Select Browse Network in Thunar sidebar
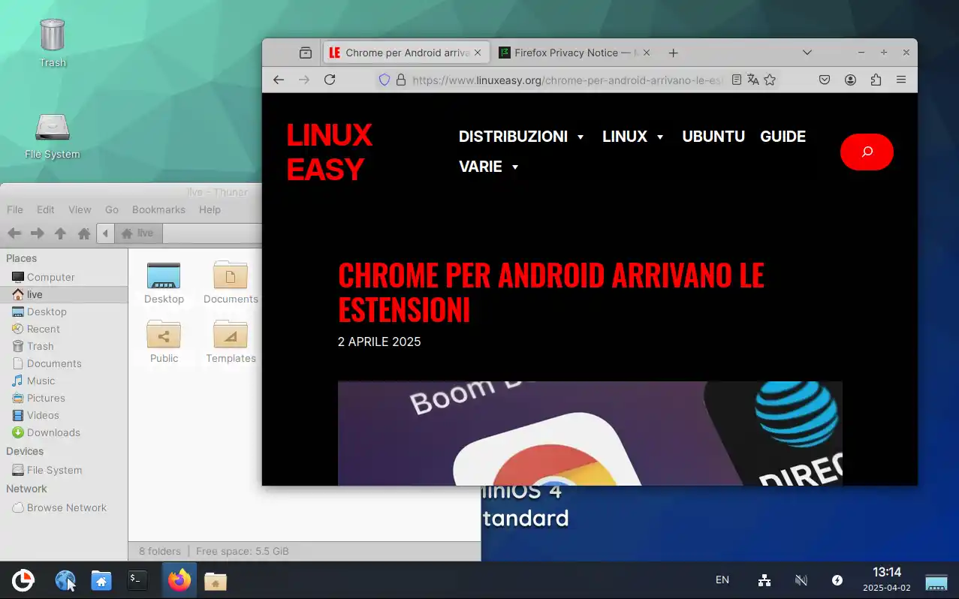The height and width of the screenshot is (599, 959). point(64,507)
